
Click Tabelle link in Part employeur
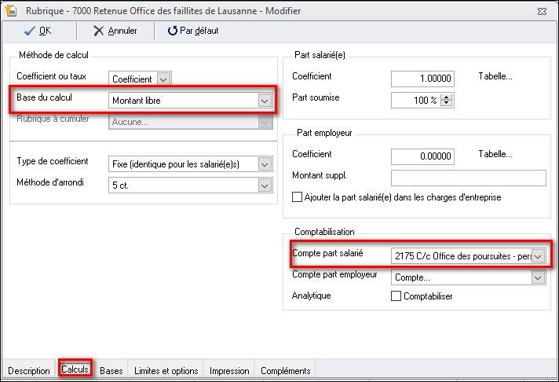click(495, 154)
